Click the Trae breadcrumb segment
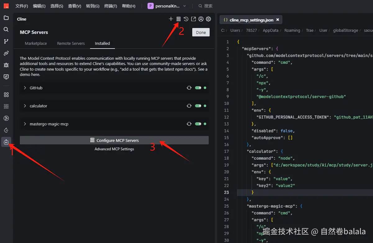This screenshot has height=243, width=373. click(310, 30)
